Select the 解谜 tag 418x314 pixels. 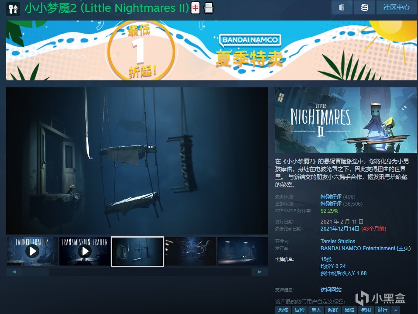point(333,310)
